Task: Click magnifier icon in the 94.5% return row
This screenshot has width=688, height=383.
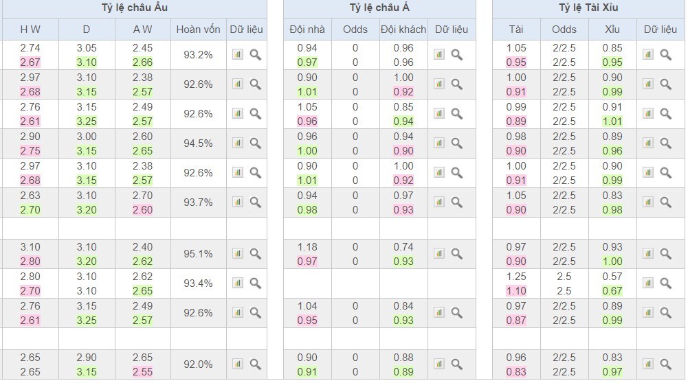Action: point(255,143)
